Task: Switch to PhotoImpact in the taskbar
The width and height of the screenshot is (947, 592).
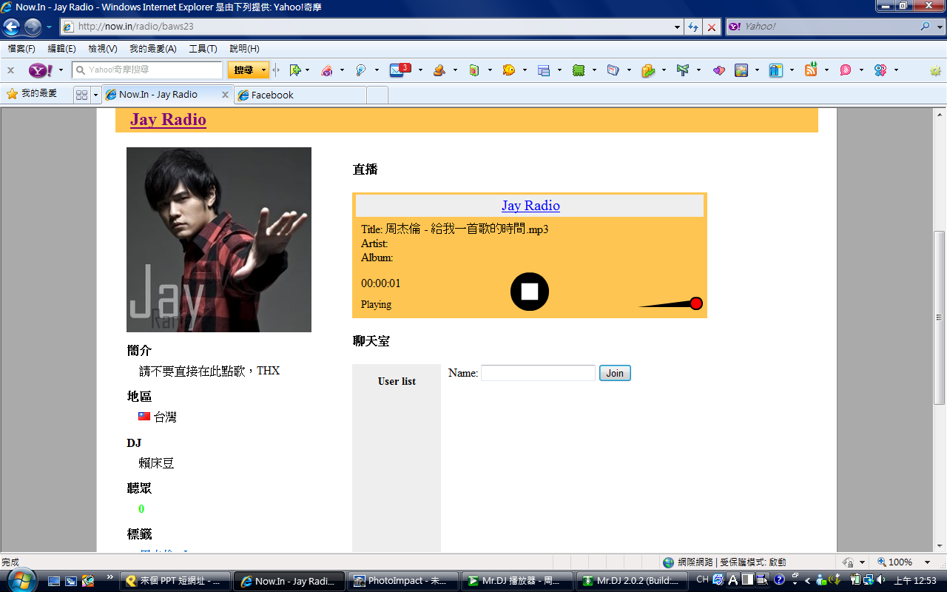Action: (404, 581)
